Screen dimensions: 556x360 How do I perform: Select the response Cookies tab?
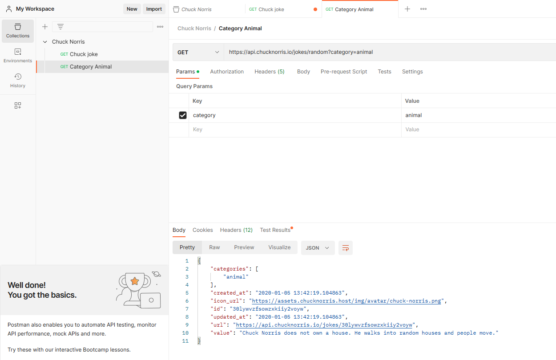pyautogui.click(x=203, y=230)
